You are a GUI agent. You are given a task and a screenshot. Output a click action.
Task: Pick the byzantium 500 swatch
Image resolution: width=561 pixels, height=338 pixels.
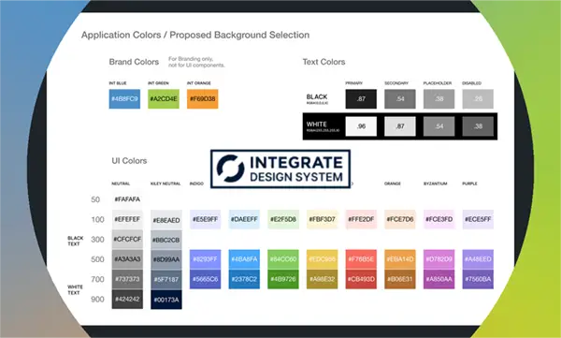coord(439,259)
